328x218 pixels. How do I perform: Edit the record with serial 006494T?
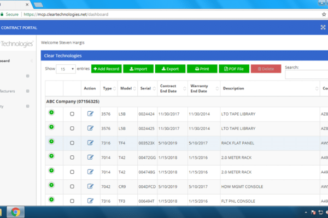click(90, 201)
